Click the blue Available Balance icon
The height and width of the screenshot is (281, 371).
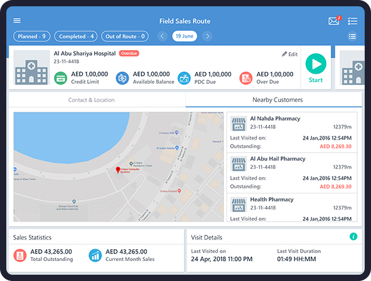122,78
